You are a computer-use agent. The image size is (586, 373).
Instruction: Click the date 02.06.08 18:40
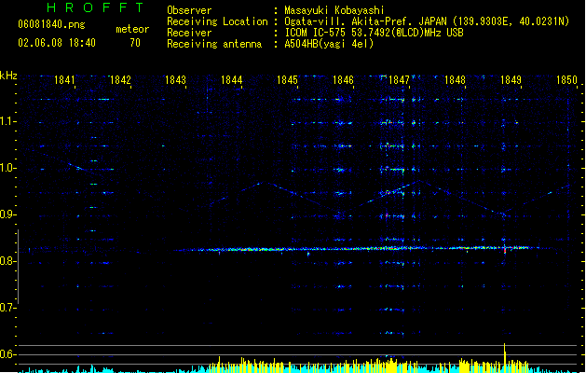pos(57,43)
